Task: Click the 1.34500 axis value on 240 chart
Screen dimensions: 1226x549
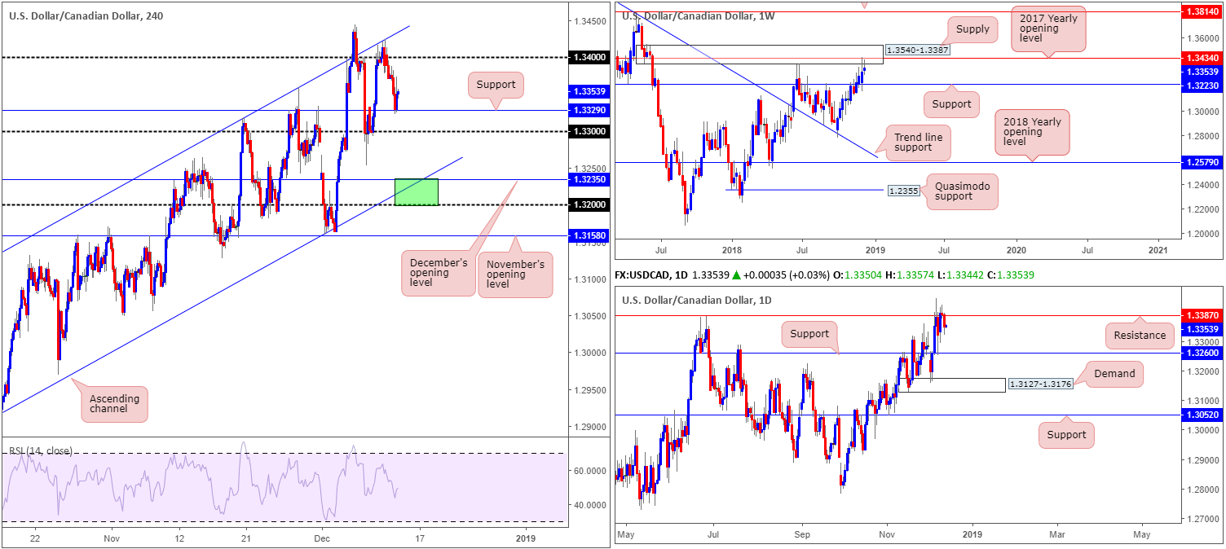Action: [589, 20]
